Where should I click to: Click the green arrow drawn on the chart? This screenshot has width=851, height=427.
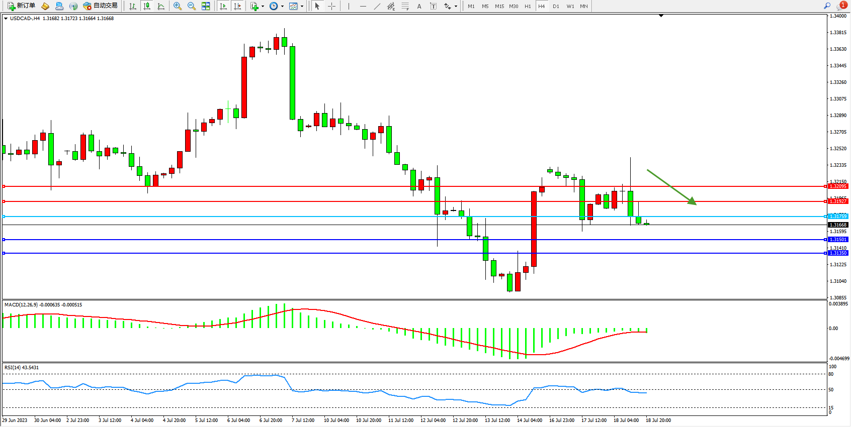click(x=671, y=187)
